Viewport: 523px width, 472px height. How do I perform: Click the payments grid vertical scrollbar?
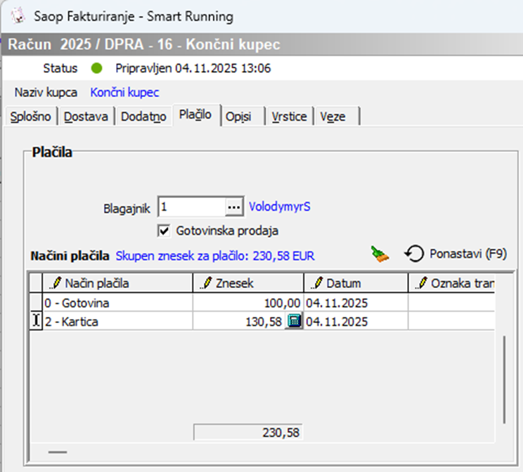coord(504,380)
